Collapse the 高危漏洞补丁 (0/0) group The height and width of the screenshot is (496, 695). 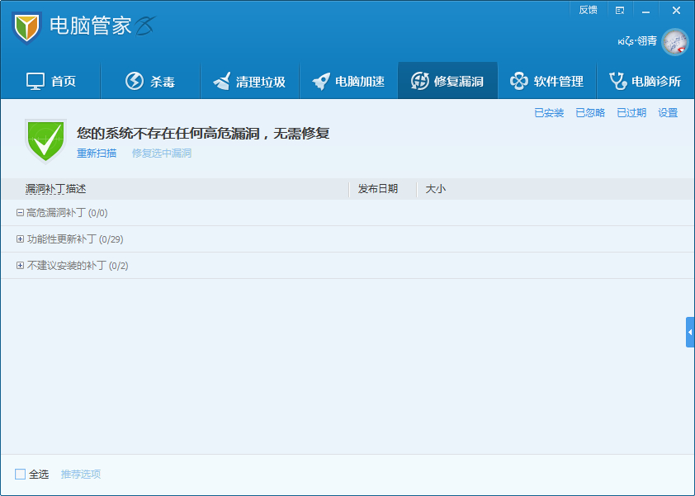tap(20, 213)
